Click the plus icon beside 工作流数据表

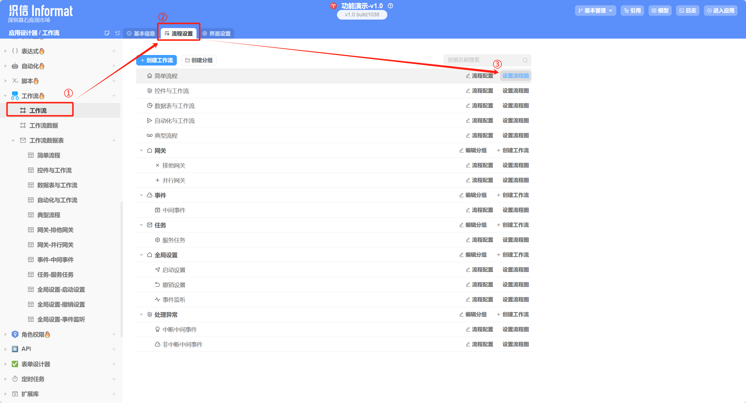[x=114, y=141]
